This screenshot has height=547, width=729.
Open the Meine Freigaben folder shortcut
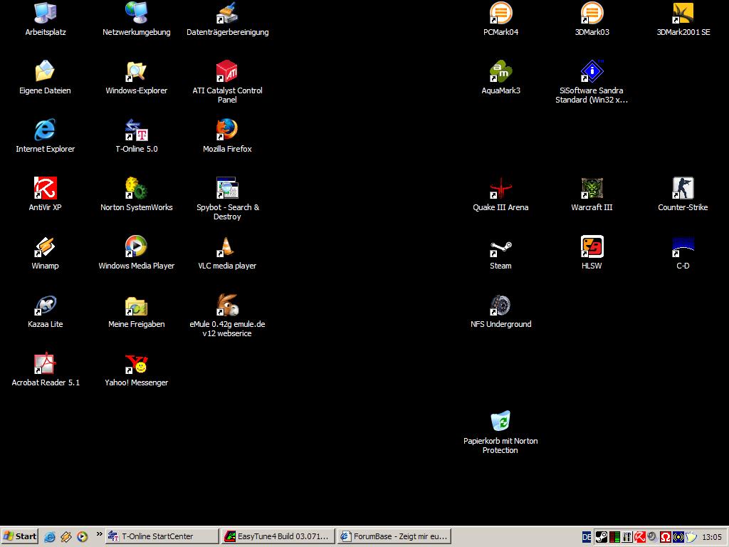[x=136, y=311]
